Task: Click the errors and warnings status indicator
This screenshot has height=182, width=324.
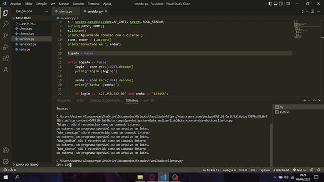Action: tap(10, 170)
